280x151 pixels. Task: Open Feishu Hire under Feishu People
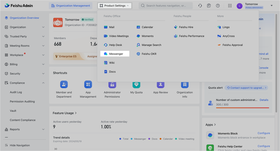pyautogui.click(x=184, y=27)
